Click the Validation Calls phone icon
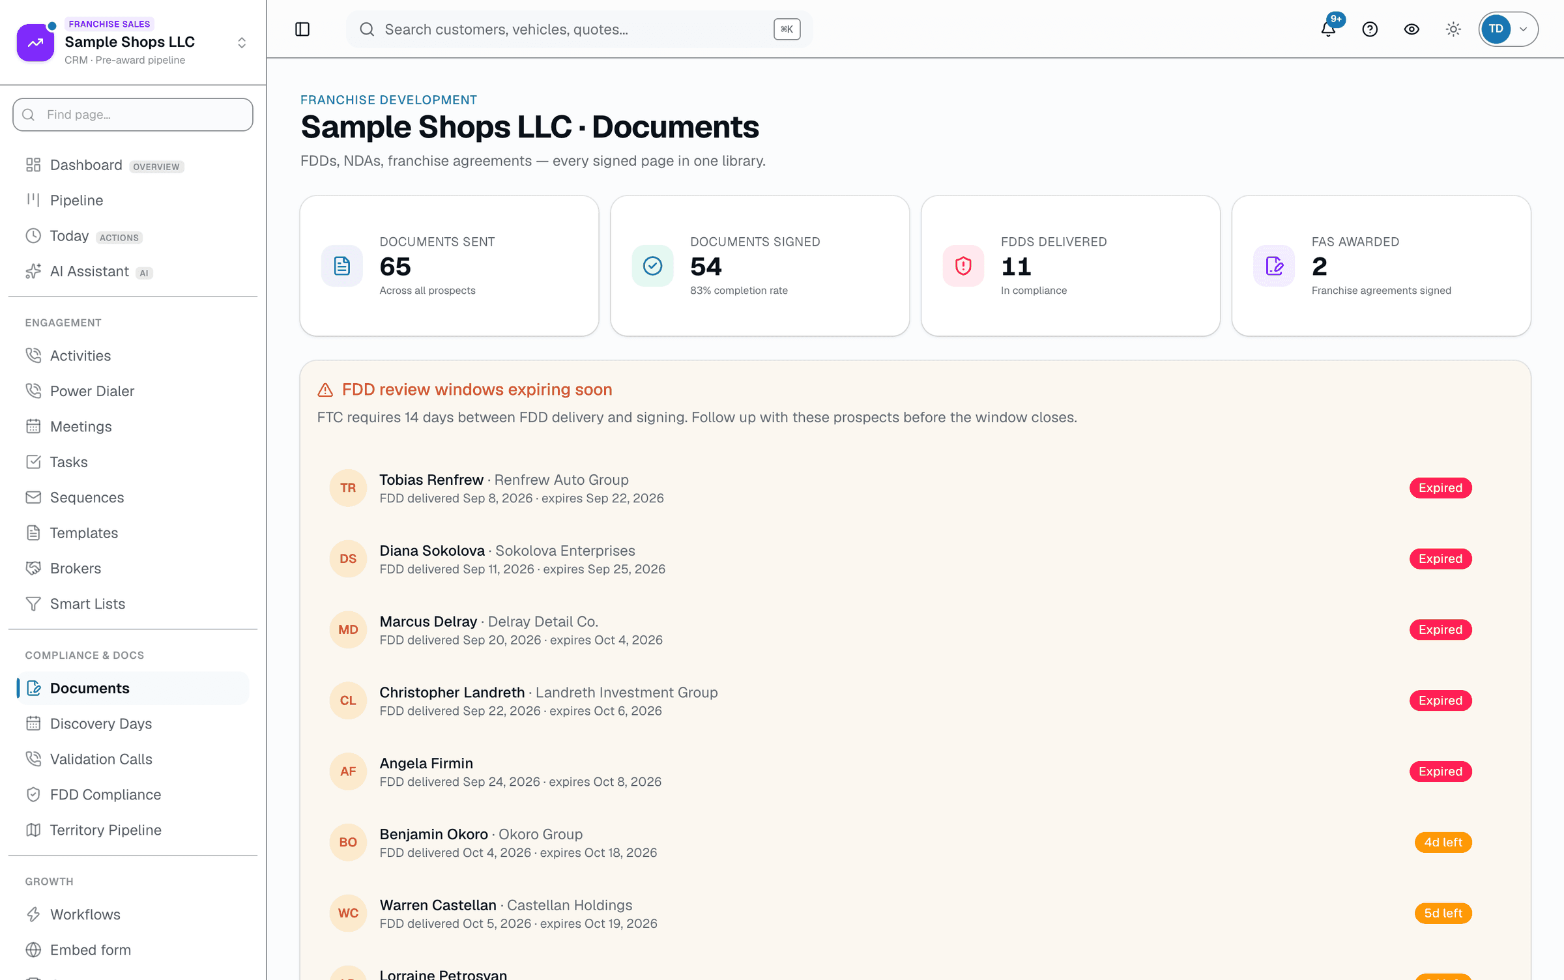The width and height of the screenshot is (1564, 980). pos(33,759)
